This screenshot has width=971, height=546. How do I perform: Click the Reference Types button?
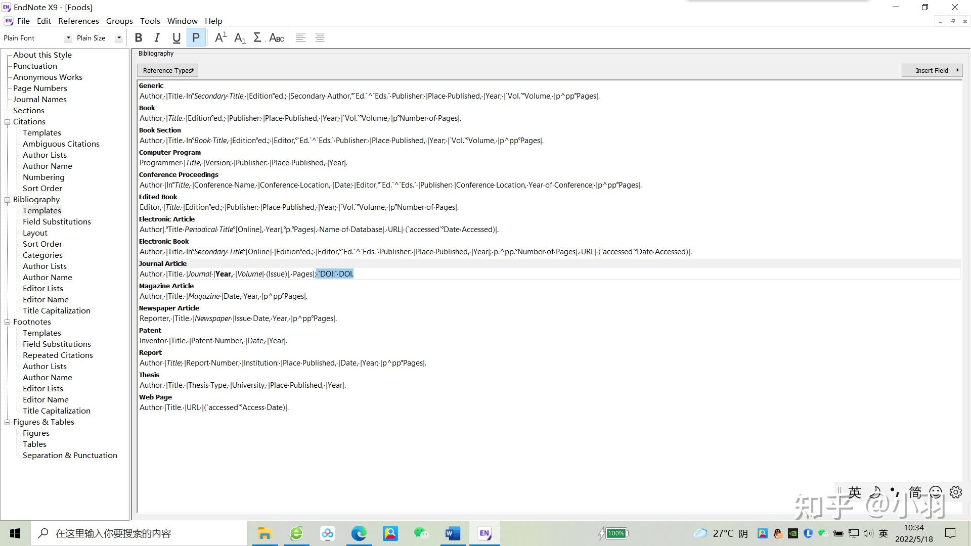[167, 70]
